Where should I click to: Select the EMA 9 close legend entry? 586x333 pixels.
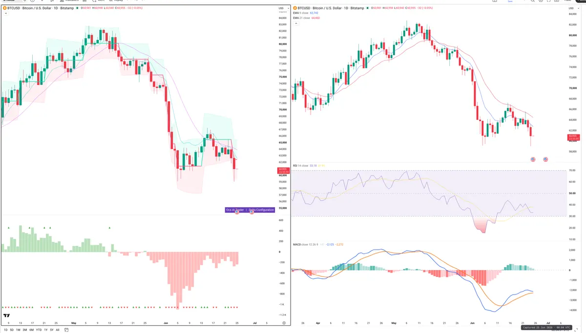click(x=306, y=13)
